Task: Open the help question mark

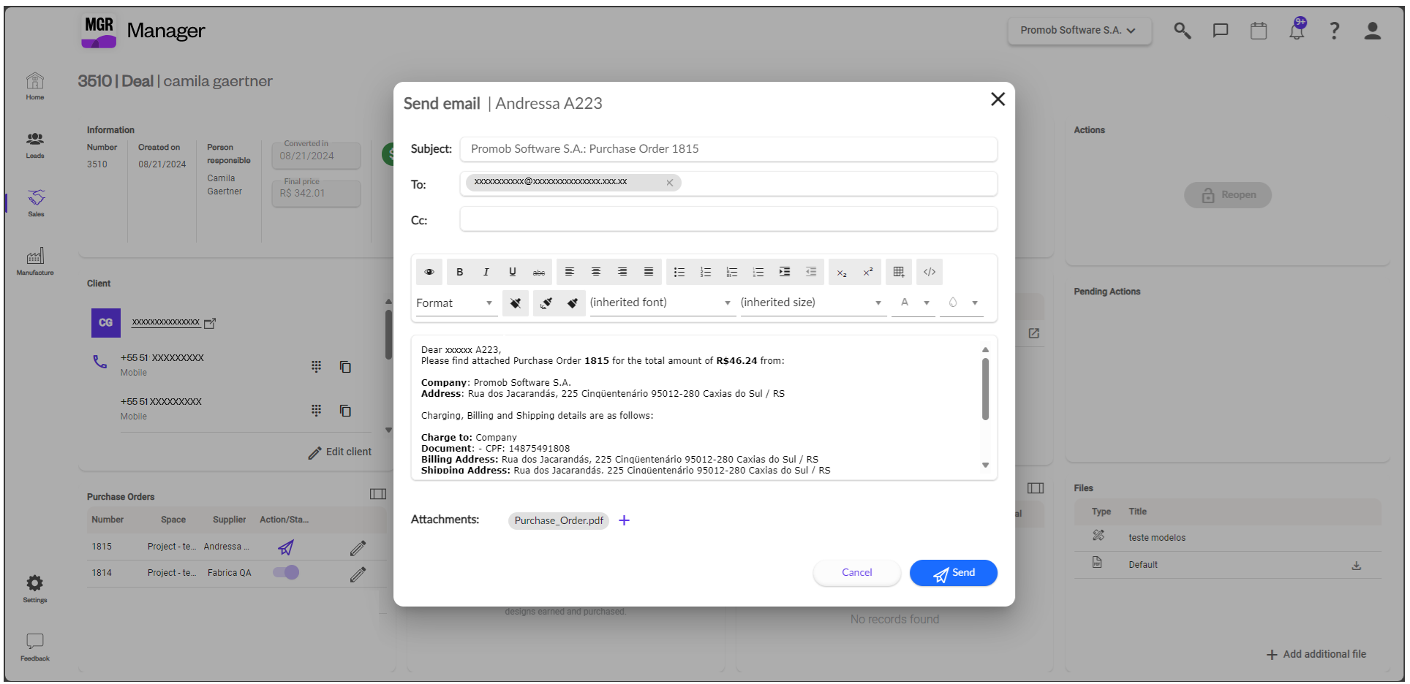Action: click(x=1335, y=31)
